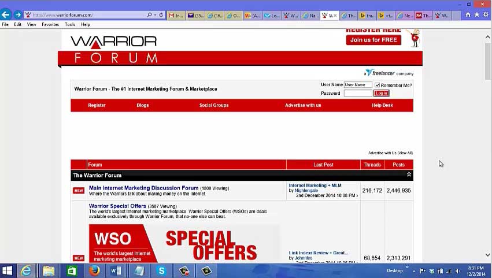The image size is (492, 278).
Task: Open address bar autocomplete dropdown arrow
Action: pyautogui.click(x=155, y=15)
